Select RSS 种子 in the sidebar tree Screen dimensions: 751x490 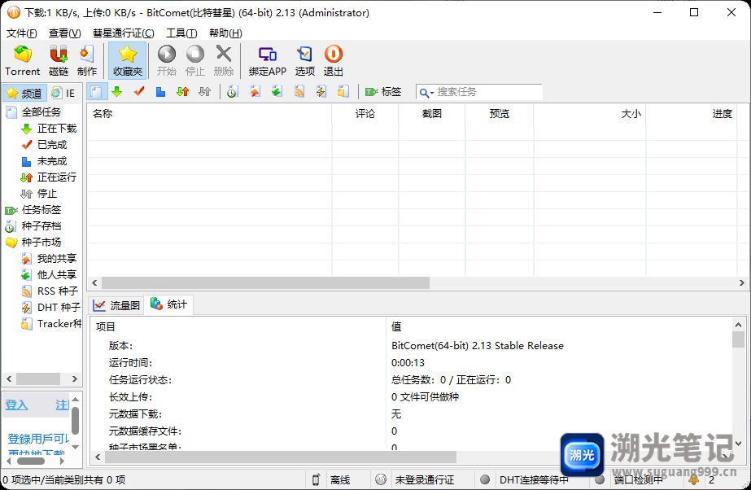(58, 291)
